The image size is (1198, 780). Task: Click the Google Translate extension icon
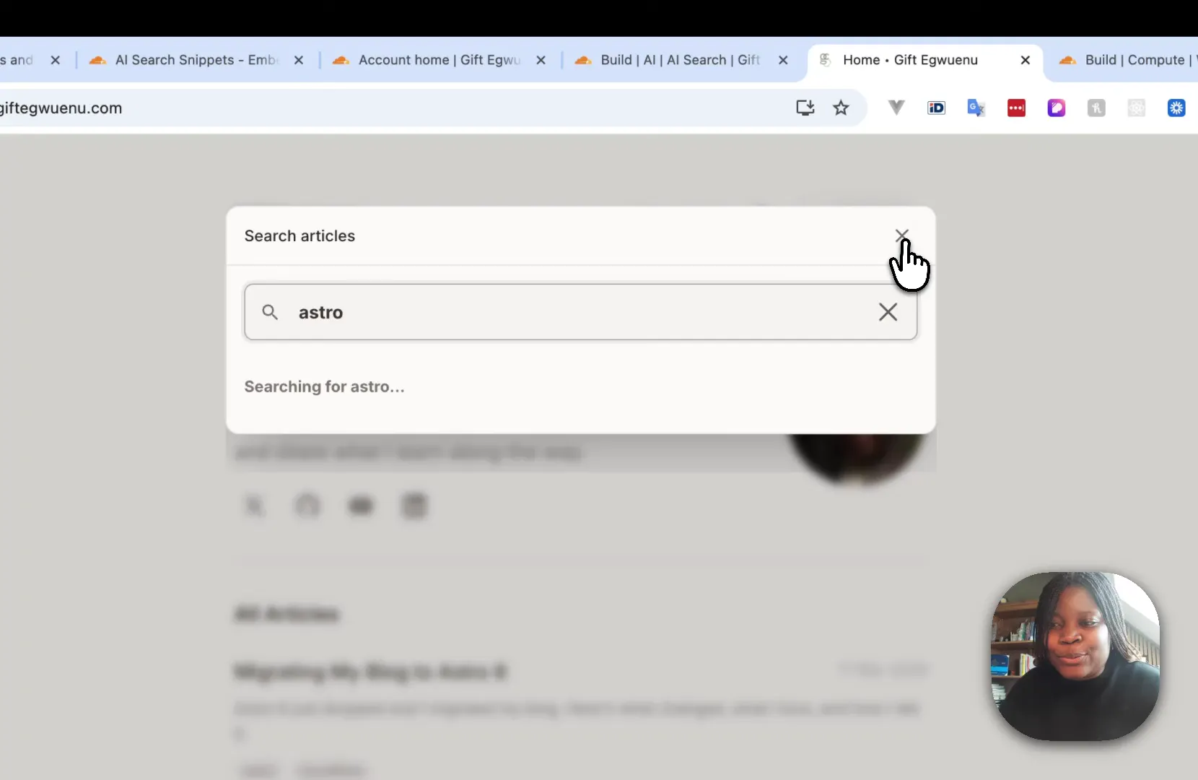point(976,108)
